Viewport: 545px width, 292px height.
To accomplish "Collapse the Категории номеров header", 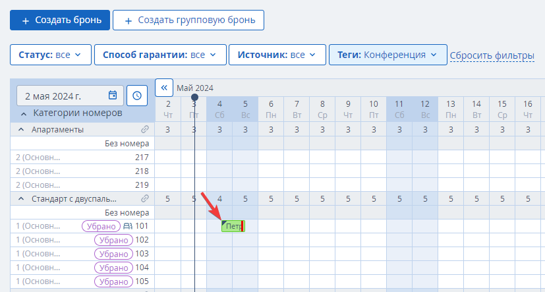I will click(x=23, y=113).
